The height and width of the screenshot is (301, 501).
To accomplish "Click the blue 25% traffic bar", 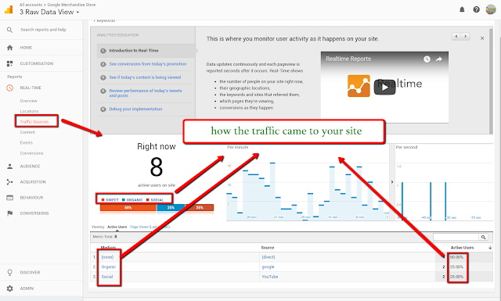I will (x=171, y=207).
